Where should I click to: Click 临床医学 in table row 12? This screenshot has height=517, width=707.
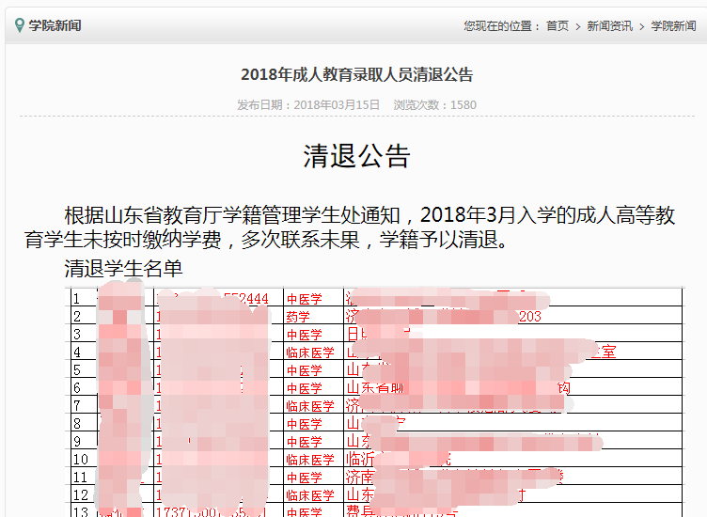click(310, 495)
